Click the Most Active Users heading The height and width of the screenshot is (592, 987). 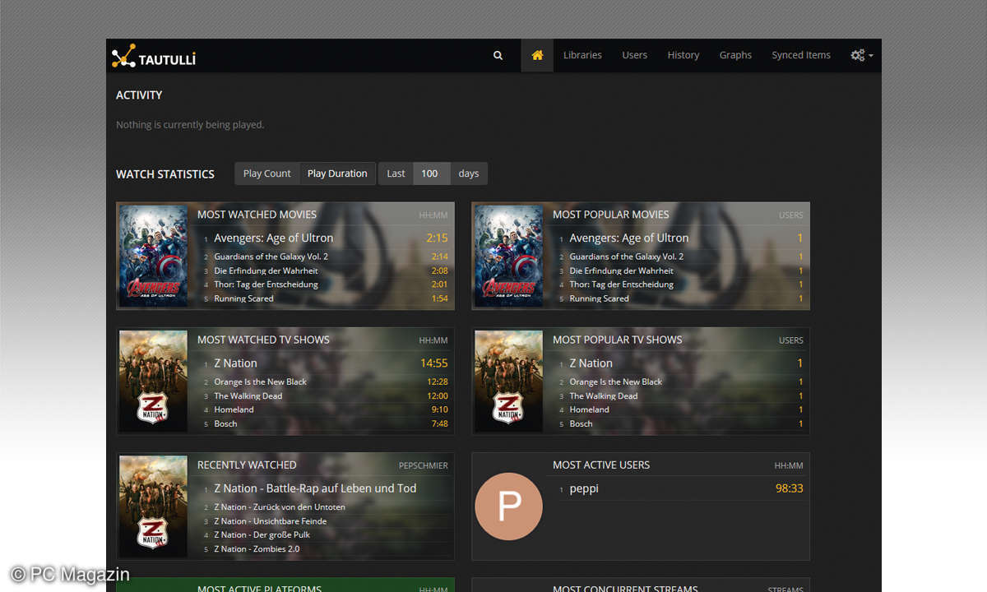click(x=601, y=465)
